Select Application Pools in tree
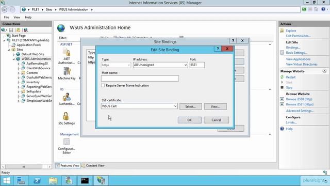330x186 pixels. tap(29, 45)
